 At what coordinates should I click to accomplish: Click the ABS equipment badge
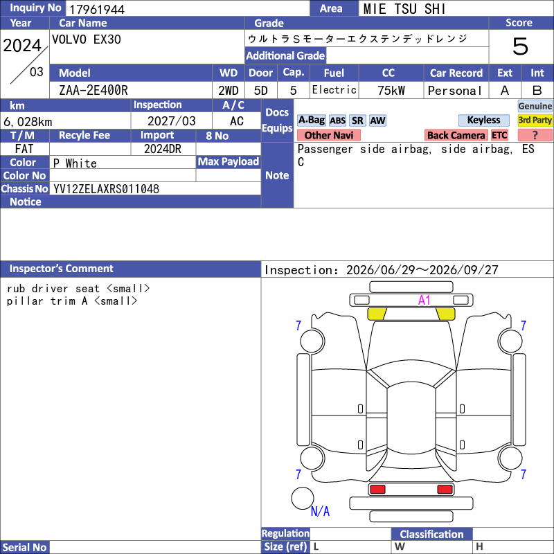coord(337,120)
